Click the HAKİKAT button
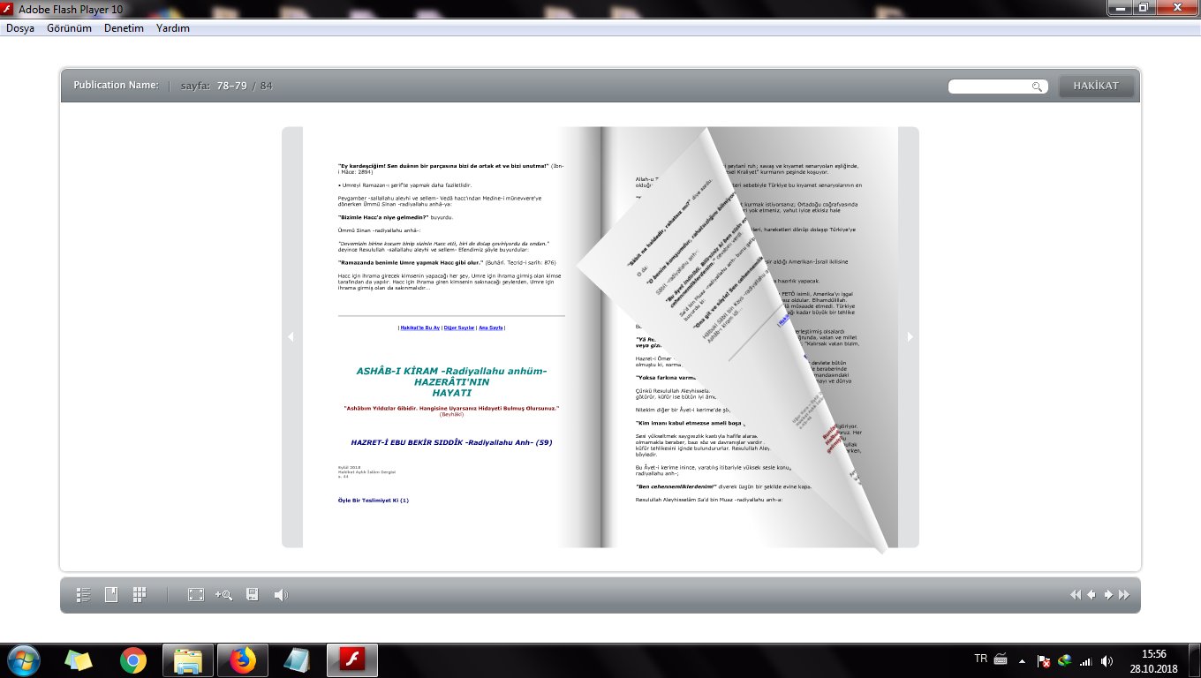Viewport: 1201px width, 678px height. tap(1096, 86)
